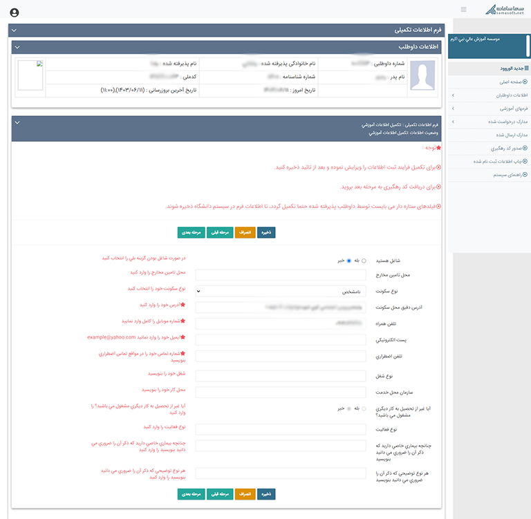Focus the سازمان محل خدمت input field
The height and width of the screenshot is (519, 531).
click(x=281, y=393)
